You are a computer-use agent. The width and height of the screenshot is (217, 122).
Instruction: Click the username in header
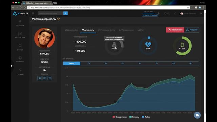click(190, 14)
